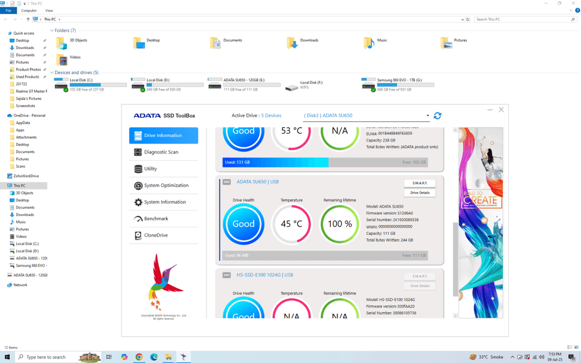Open the Computer ribbon tab
This screenshot has width=581, height=363.
29,10
